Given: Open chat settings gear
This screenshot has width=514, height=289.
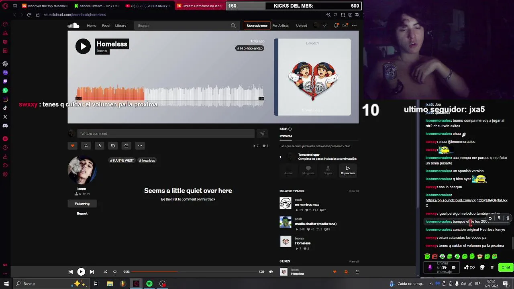Looking at the screenshot, I should coord(492,267).
